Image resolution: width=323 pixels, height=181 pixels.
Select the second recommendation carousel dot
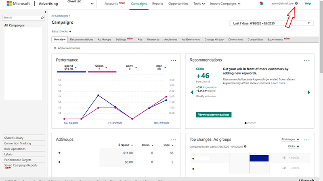248,123
